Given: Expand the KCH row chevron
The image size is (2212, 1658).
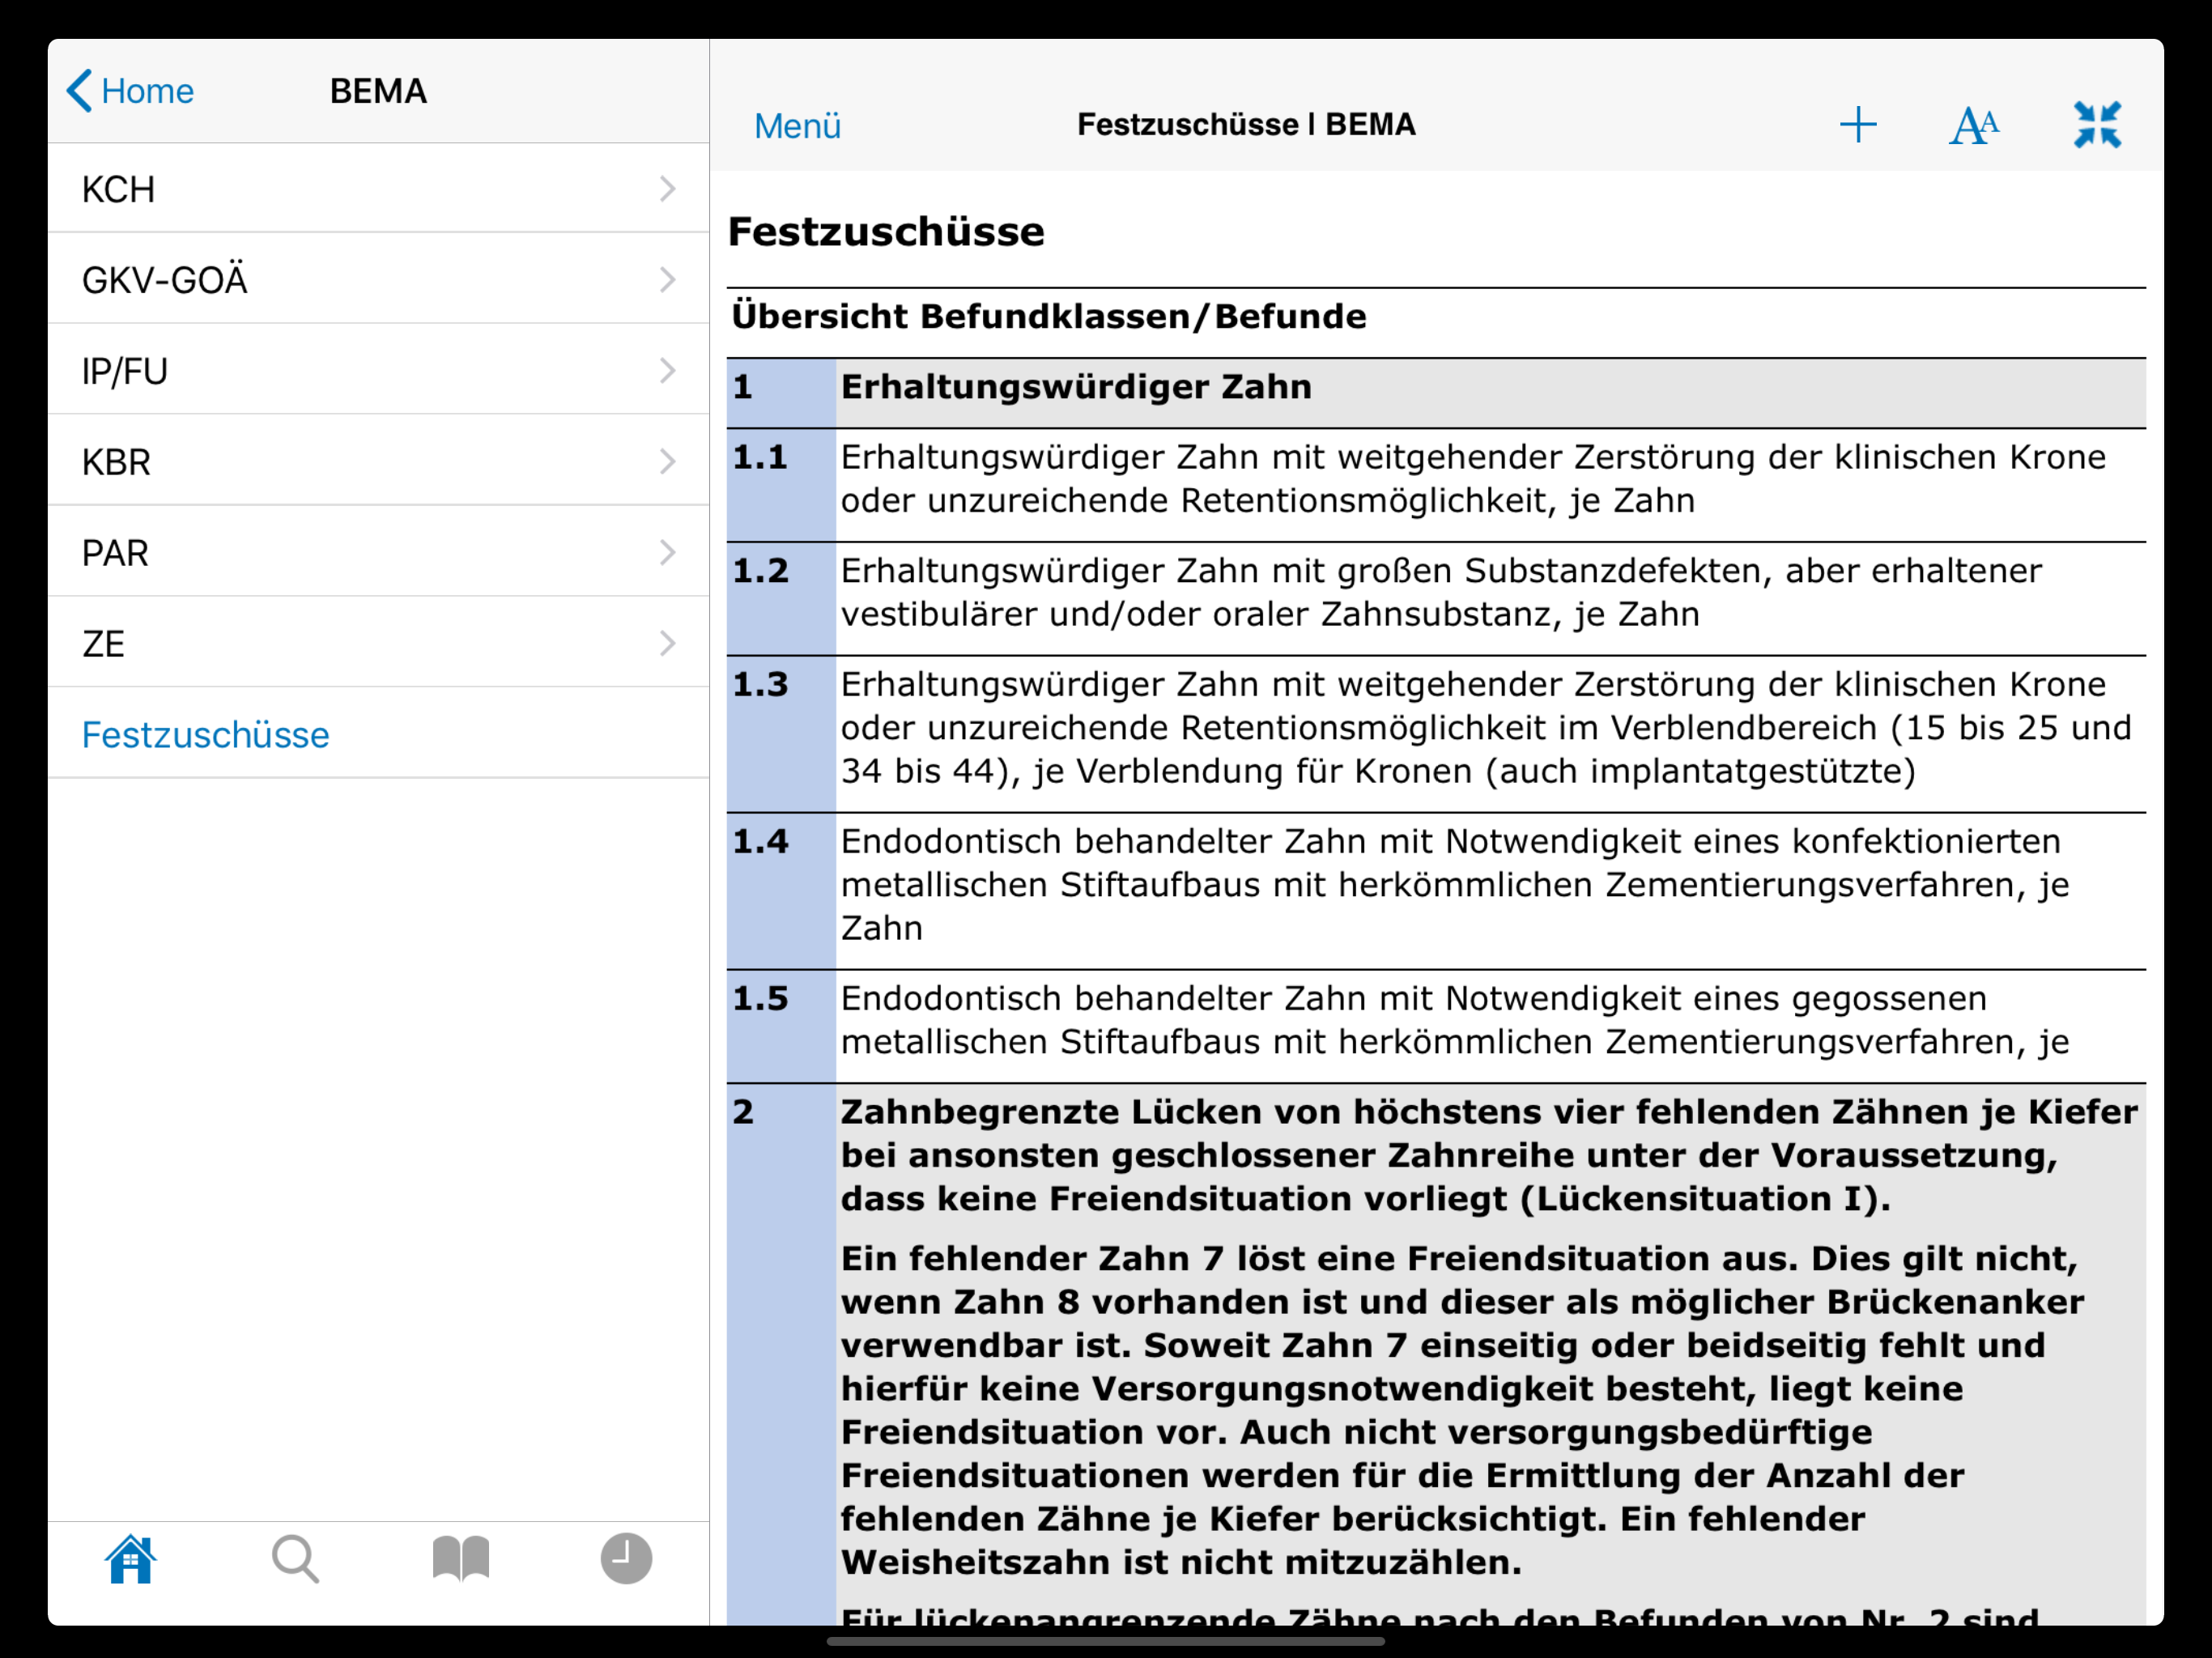Looking at the screenshot, I should (668, 189).
